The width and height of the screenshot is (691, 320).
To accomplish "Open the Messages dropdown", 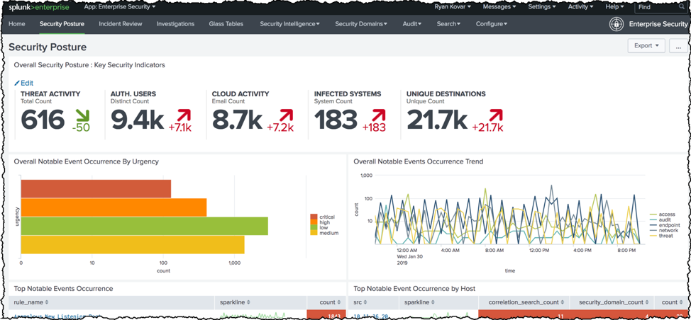I will [x=499, y=7].
